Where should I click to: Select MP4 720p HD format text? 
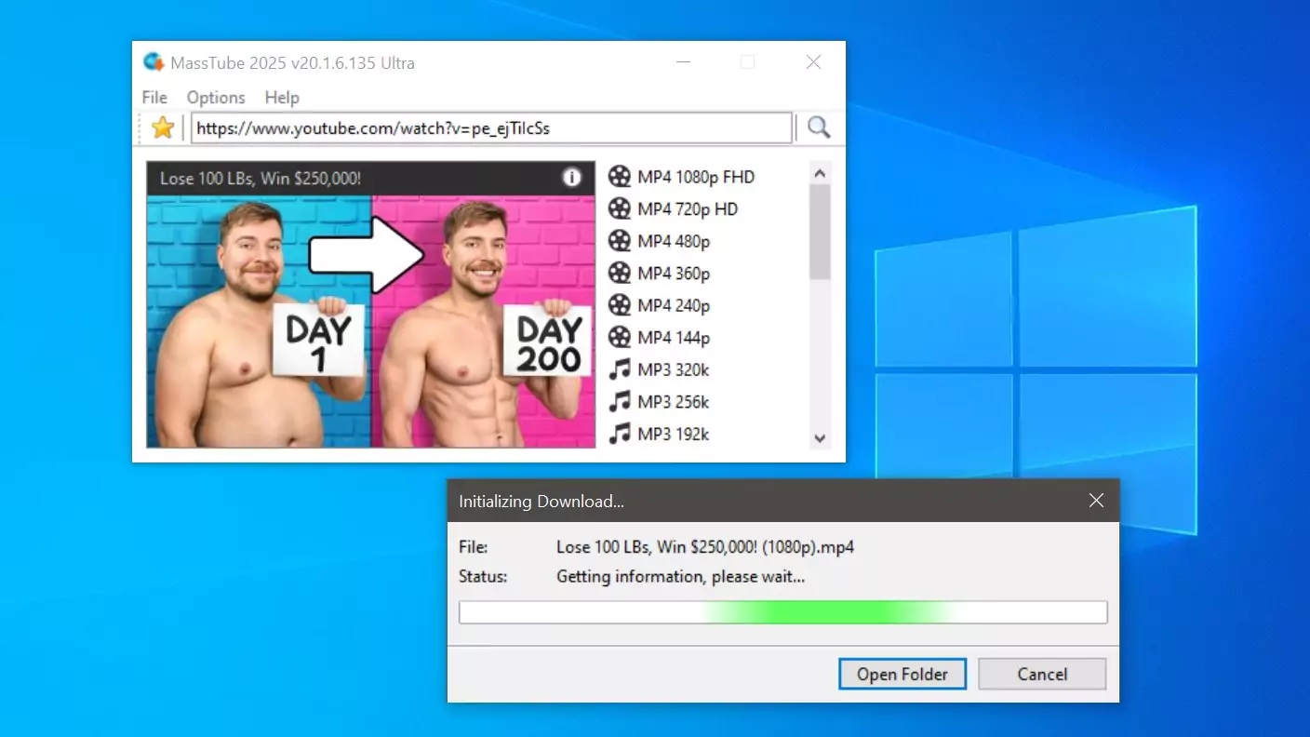click(x=688, y=209)
